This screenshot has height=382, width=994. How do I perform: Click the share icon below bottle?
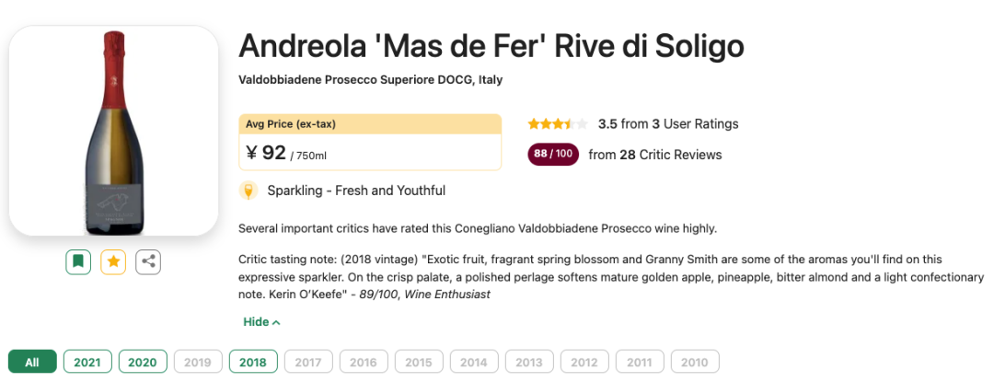148,261
